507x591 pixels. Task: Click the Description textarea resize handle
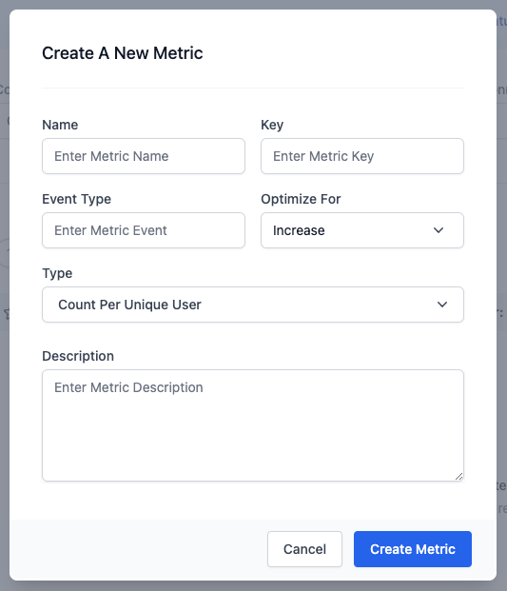point(458,477)
